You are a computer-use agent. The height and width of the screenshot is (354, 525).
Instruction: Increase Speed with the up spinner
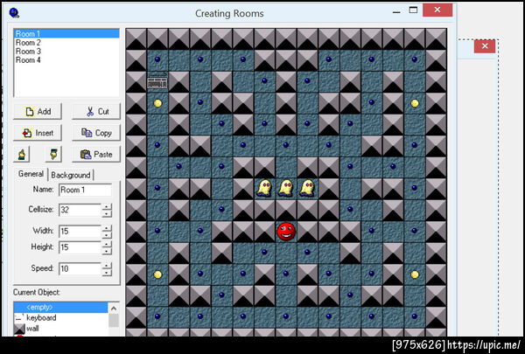[x=107, y=266]
